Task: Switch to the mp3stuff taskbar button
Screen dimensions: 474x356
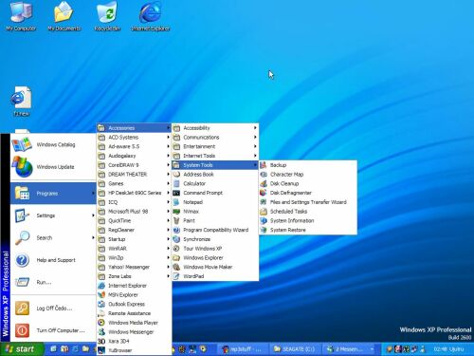Action: [243, 349]
